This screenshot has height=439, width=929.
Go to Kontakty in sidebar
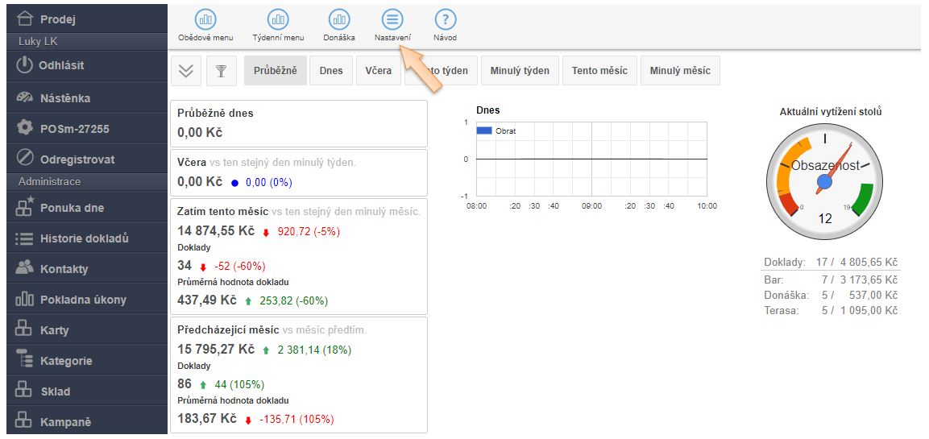64,269
